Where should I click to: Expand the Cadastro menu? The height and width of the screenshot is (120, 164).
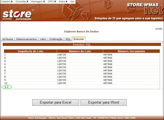(x=7, y=2)
